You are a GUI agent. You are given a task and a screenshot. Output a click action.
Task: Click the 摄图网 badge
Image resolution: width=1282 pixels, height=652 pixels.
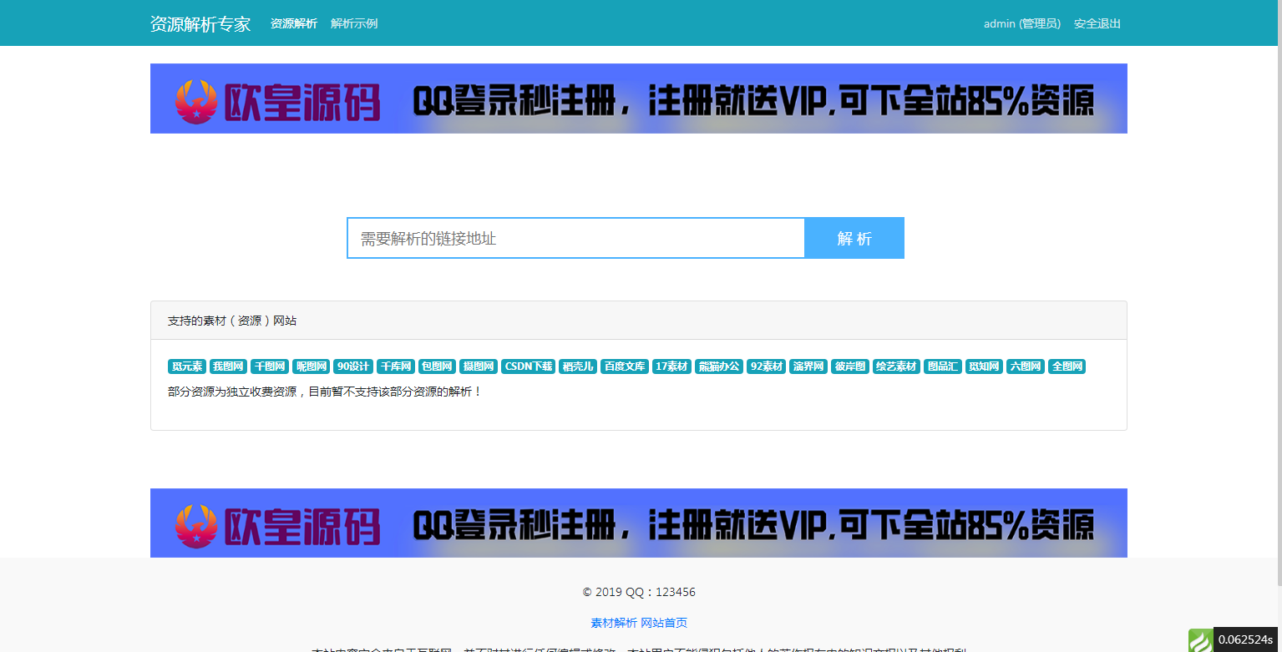[x=476, y=366]
